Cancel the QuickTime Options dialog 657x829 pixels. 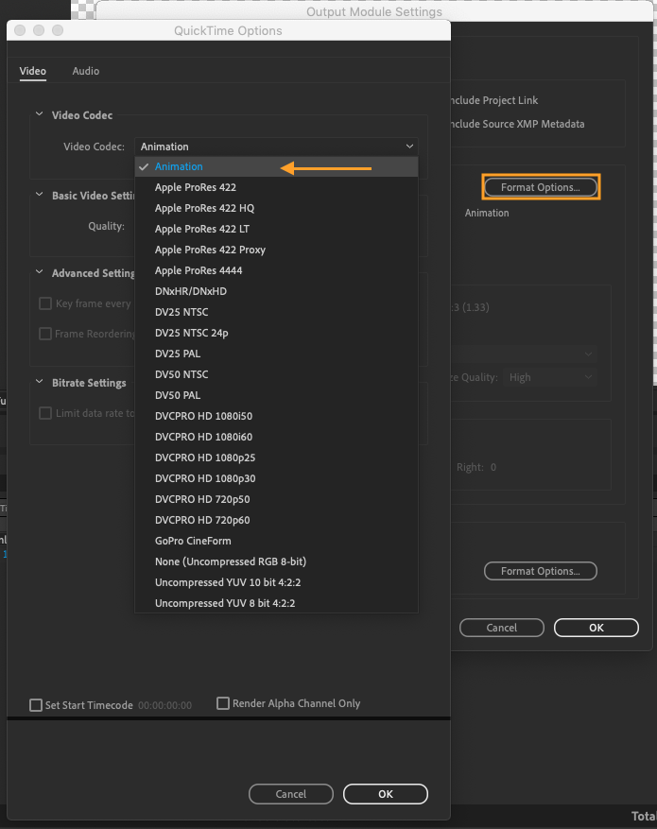[x=290, y=794]
